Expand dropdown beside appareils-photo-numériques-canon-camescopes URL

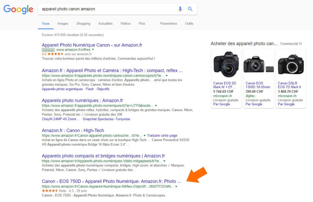coord(167,76)
